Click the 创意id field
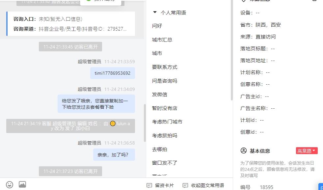 (252, 132)
